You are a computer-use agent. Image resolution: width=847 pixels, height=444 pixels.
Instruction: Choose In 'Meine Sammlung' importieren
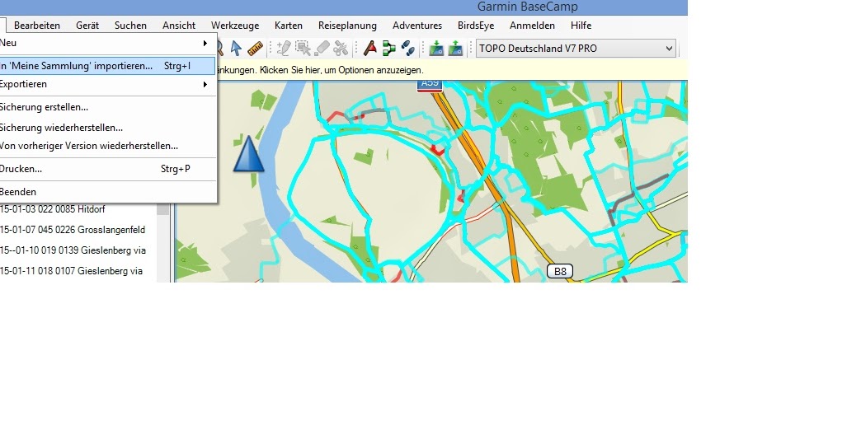pyautogui.click(x=106, y=66)
